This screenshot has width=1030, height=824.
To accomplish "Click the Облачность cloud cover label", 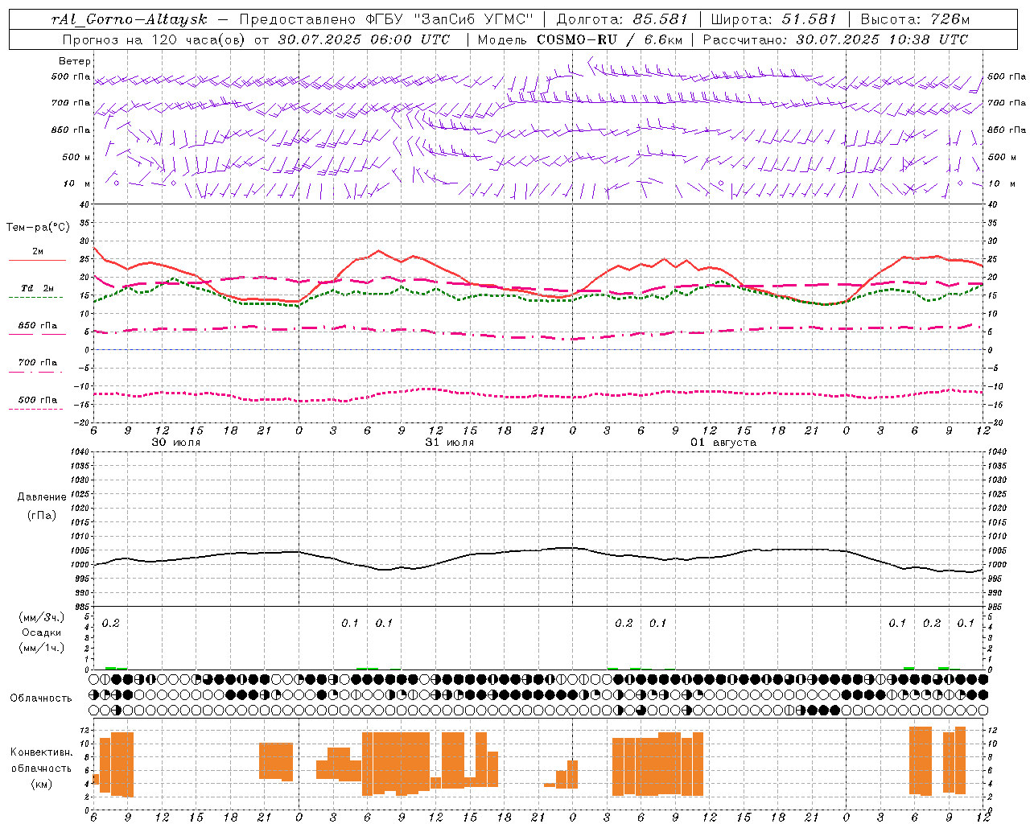I will coord(41,698).
